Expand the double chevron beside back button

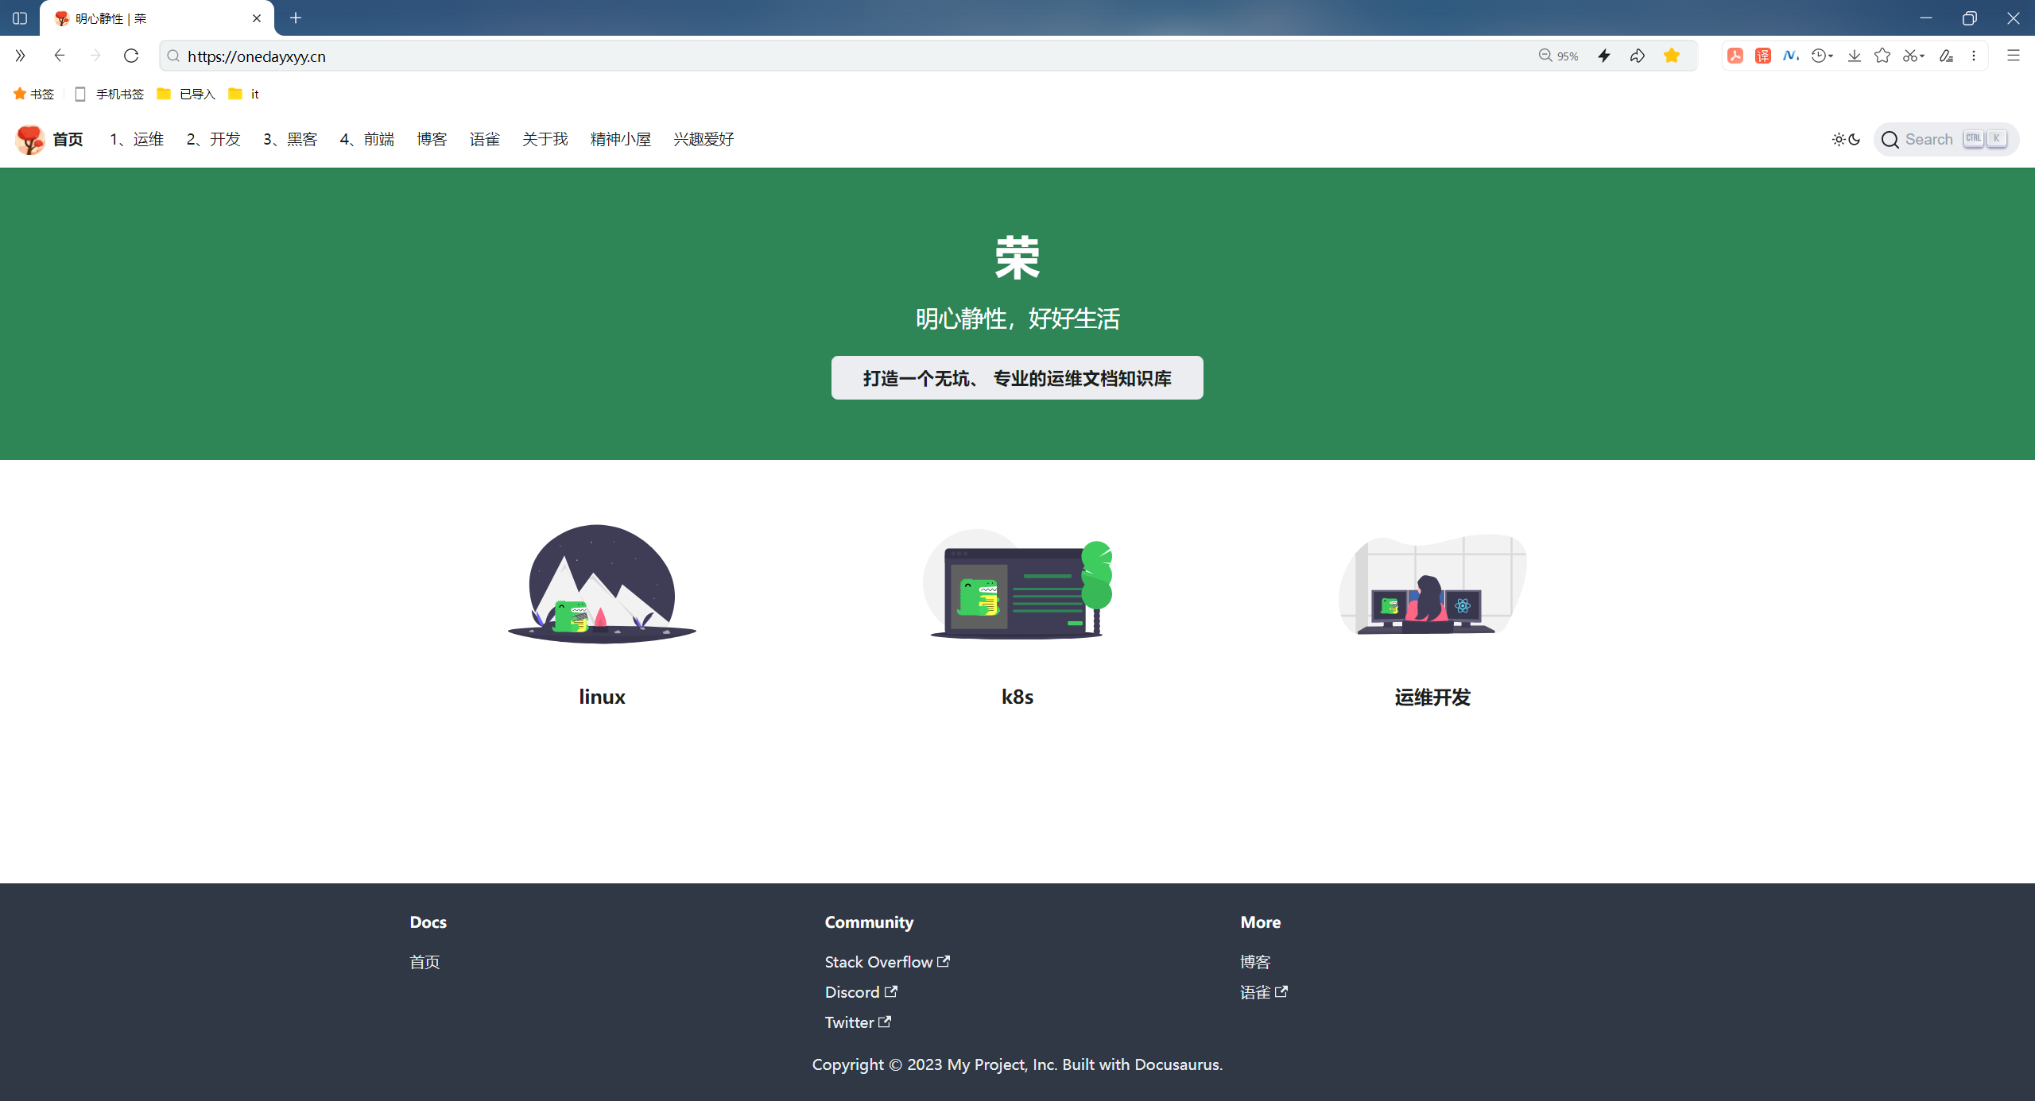[x=20, y=56]
